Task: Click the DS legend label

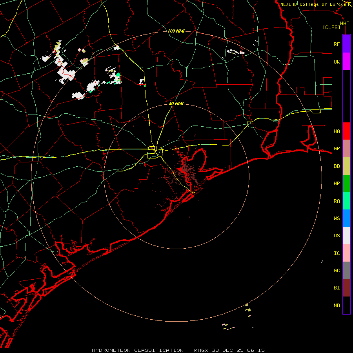Action: tap(337, 236)
